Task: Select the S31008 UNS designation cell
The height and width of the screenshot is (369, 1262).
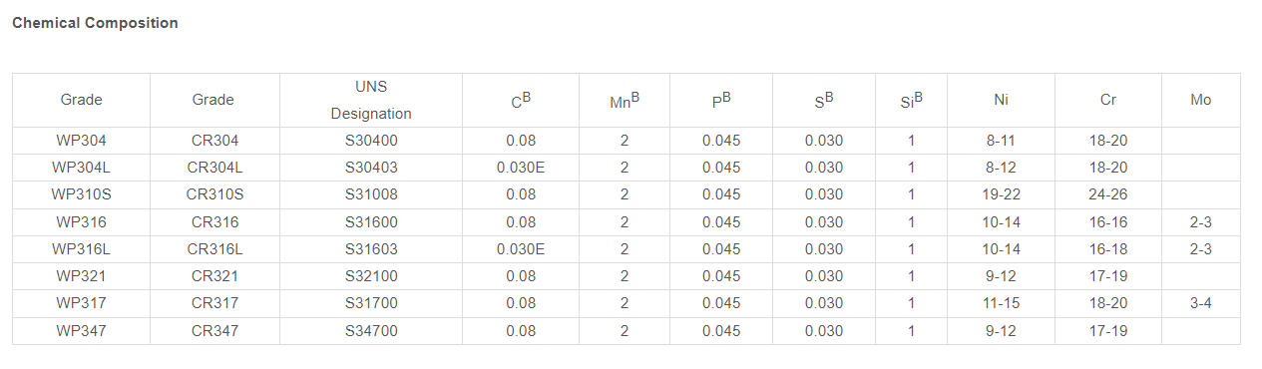Action: coord(371,194)
